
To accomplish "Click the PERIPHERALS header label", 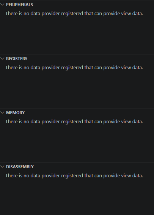I will [20, 5].
